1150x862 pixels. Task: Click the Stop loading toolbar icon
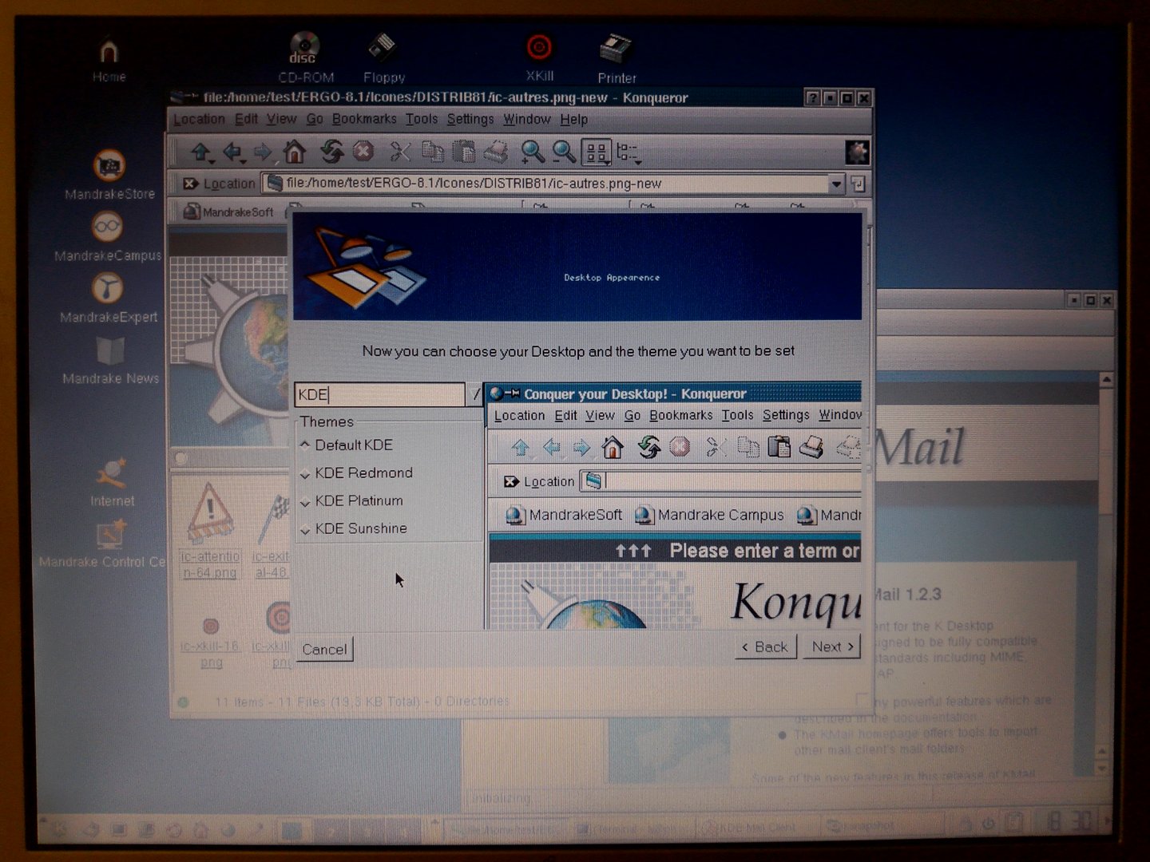363,151
